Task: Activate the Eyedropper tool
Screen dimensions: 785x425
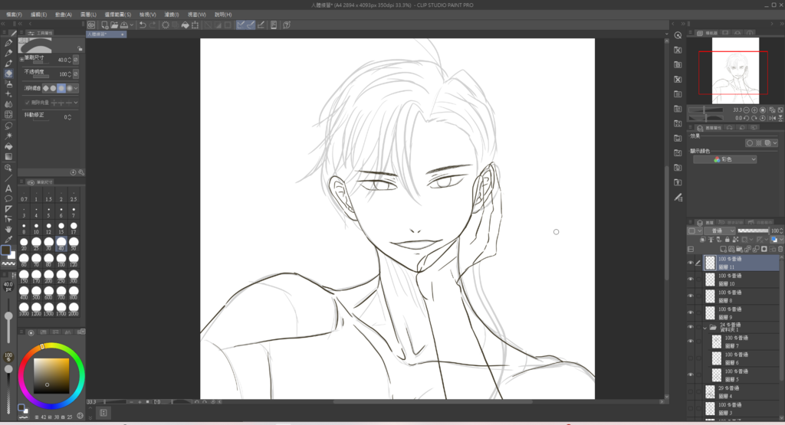Action: pos(8,239)
